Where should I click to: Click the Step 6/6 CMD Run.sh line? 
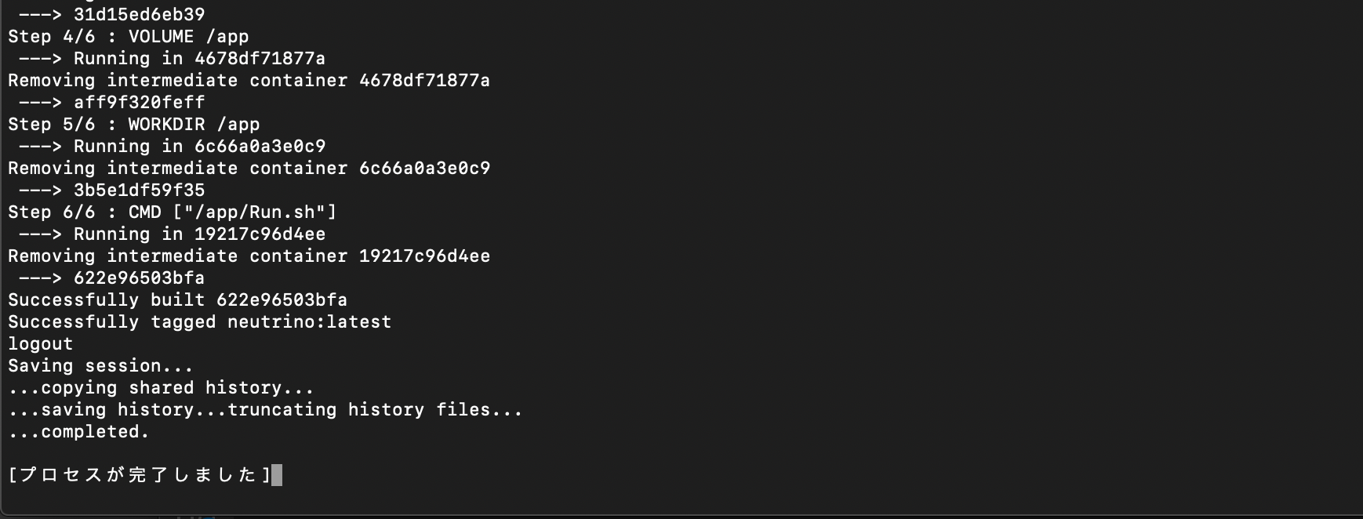[x=173, y=212]
